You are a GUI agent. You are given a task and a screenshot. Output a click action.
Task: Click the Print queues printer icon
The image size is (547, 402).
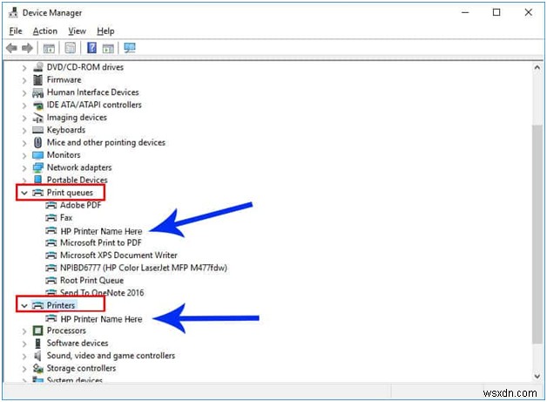click(x=37, y=193)
